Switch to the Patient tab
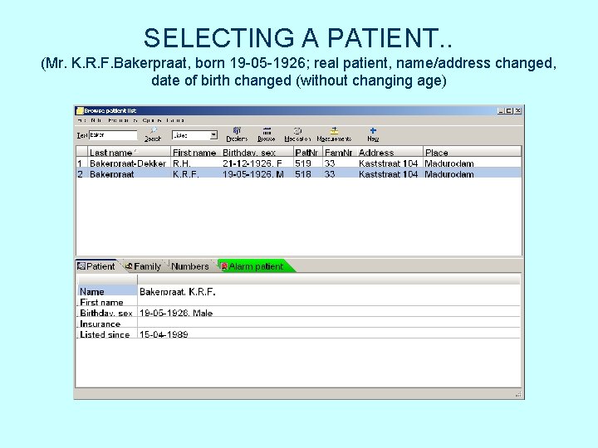 click(x=97, y=266)
